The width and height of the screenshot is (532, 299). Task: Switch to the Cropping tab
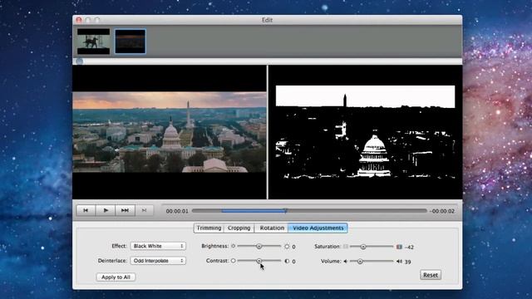click(239, 228)
